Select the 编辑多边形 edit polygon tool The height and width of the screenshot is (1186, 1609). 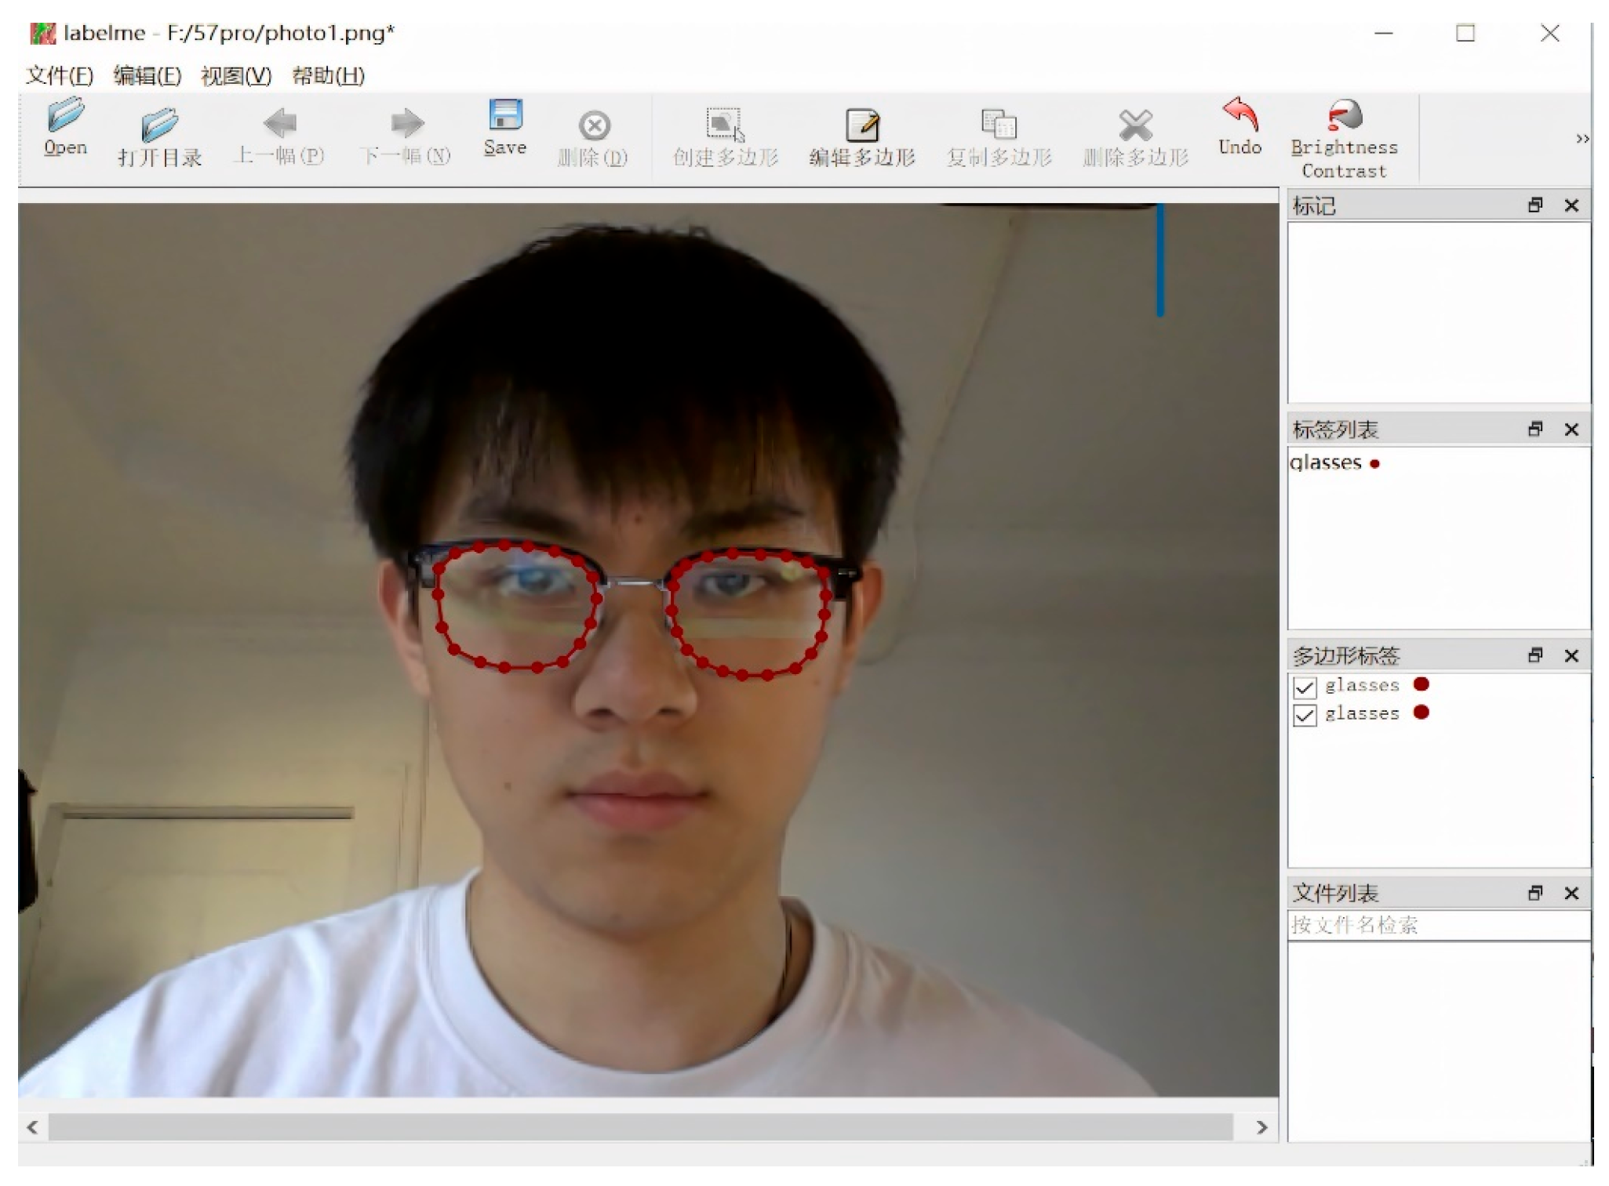(862, 125)
